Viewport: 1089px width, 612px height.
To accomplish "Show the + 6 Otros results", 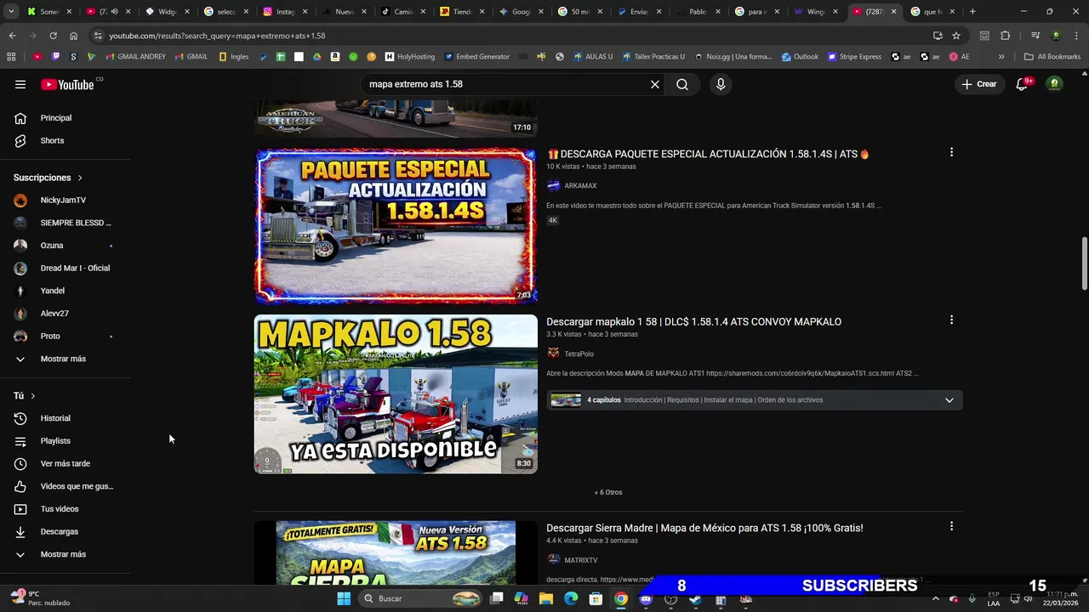I will coord(608,492).
